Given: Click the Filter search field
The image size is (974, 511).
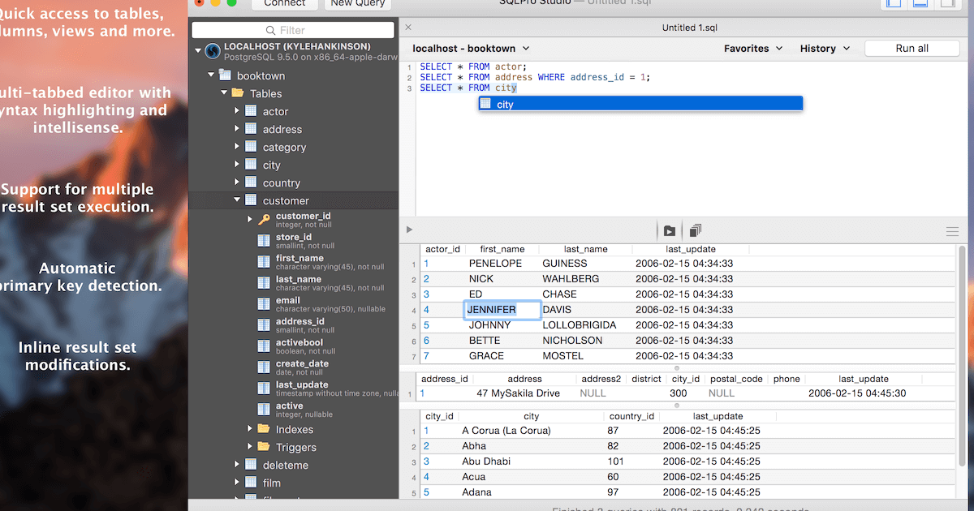Looking at the screenshot, I should pos(292,30).
